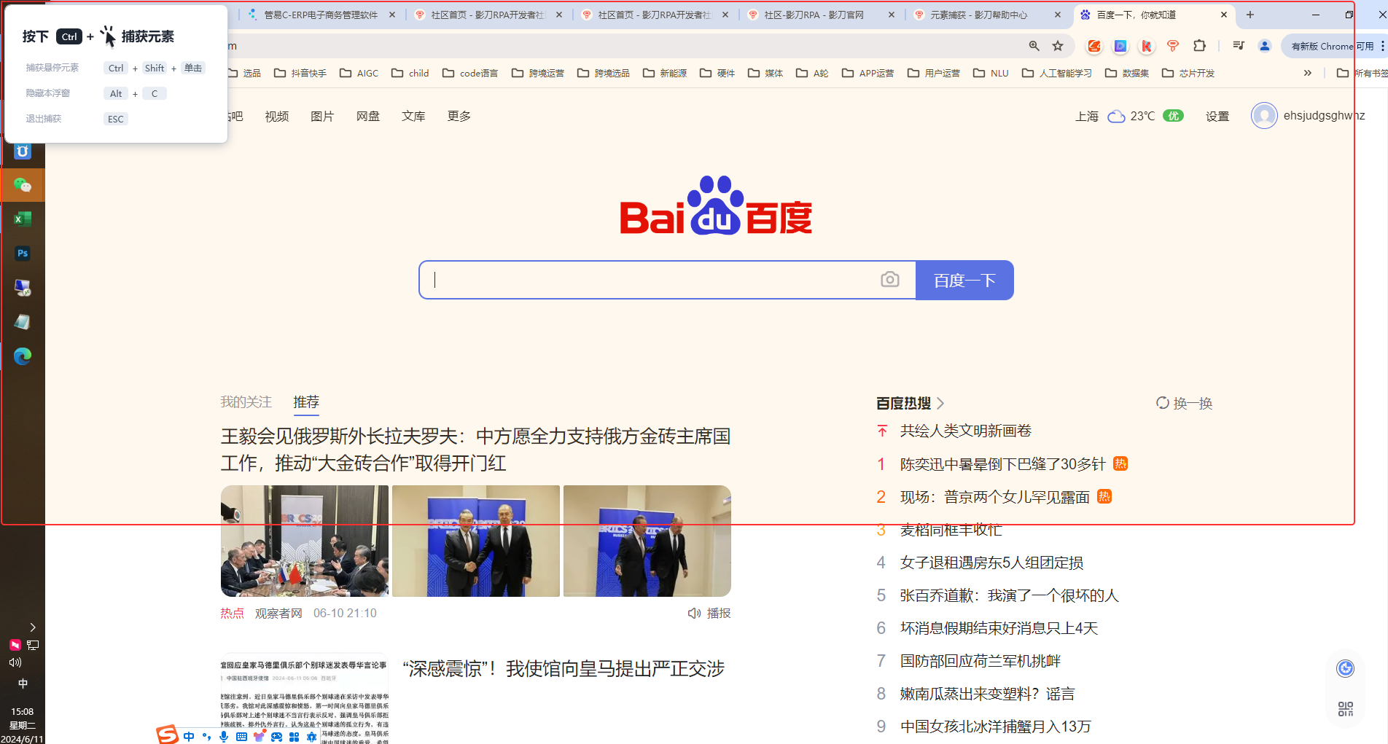Expand hidden tray icons chevron on taskbar

(x=33, y=627)
